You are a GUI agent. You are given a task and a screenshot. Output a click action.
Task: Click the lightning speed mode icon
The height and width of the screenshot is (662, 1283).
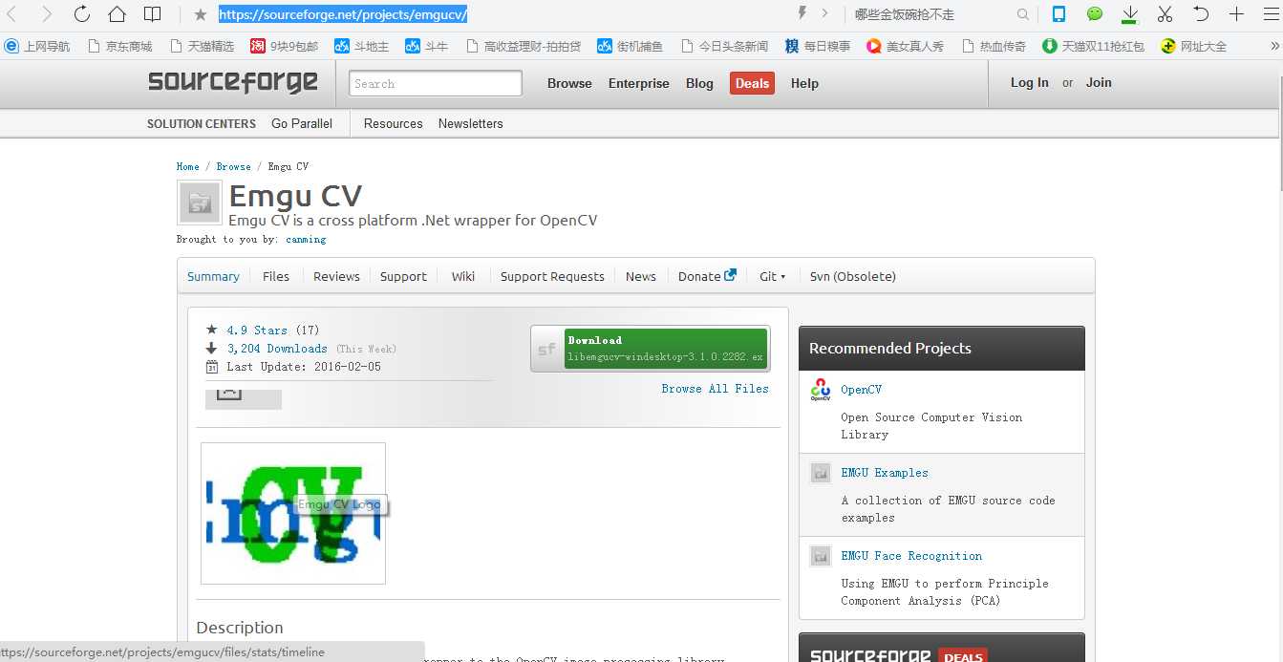(x=802, y=13)
